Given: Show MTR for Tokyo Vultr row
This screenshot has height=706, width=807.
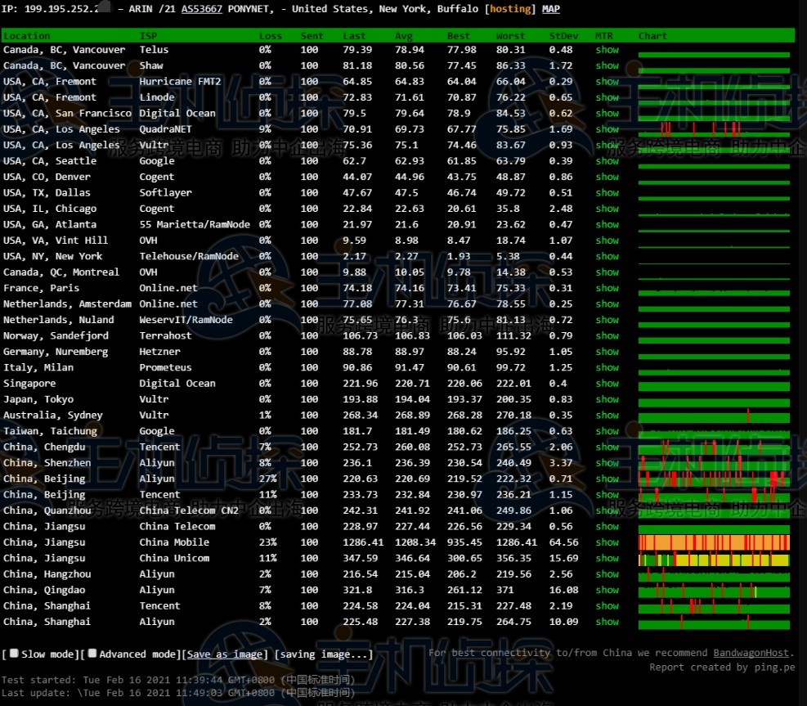Looking at the screenshot, I should coord(607,399).
